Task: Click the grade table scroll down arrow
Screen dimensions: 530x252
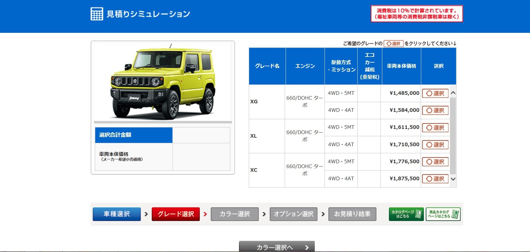Action: click(x=453, y=179)
